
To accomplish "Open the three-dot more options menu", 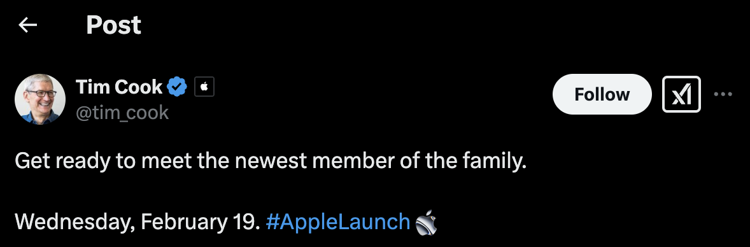I will (x=723, y=94).
